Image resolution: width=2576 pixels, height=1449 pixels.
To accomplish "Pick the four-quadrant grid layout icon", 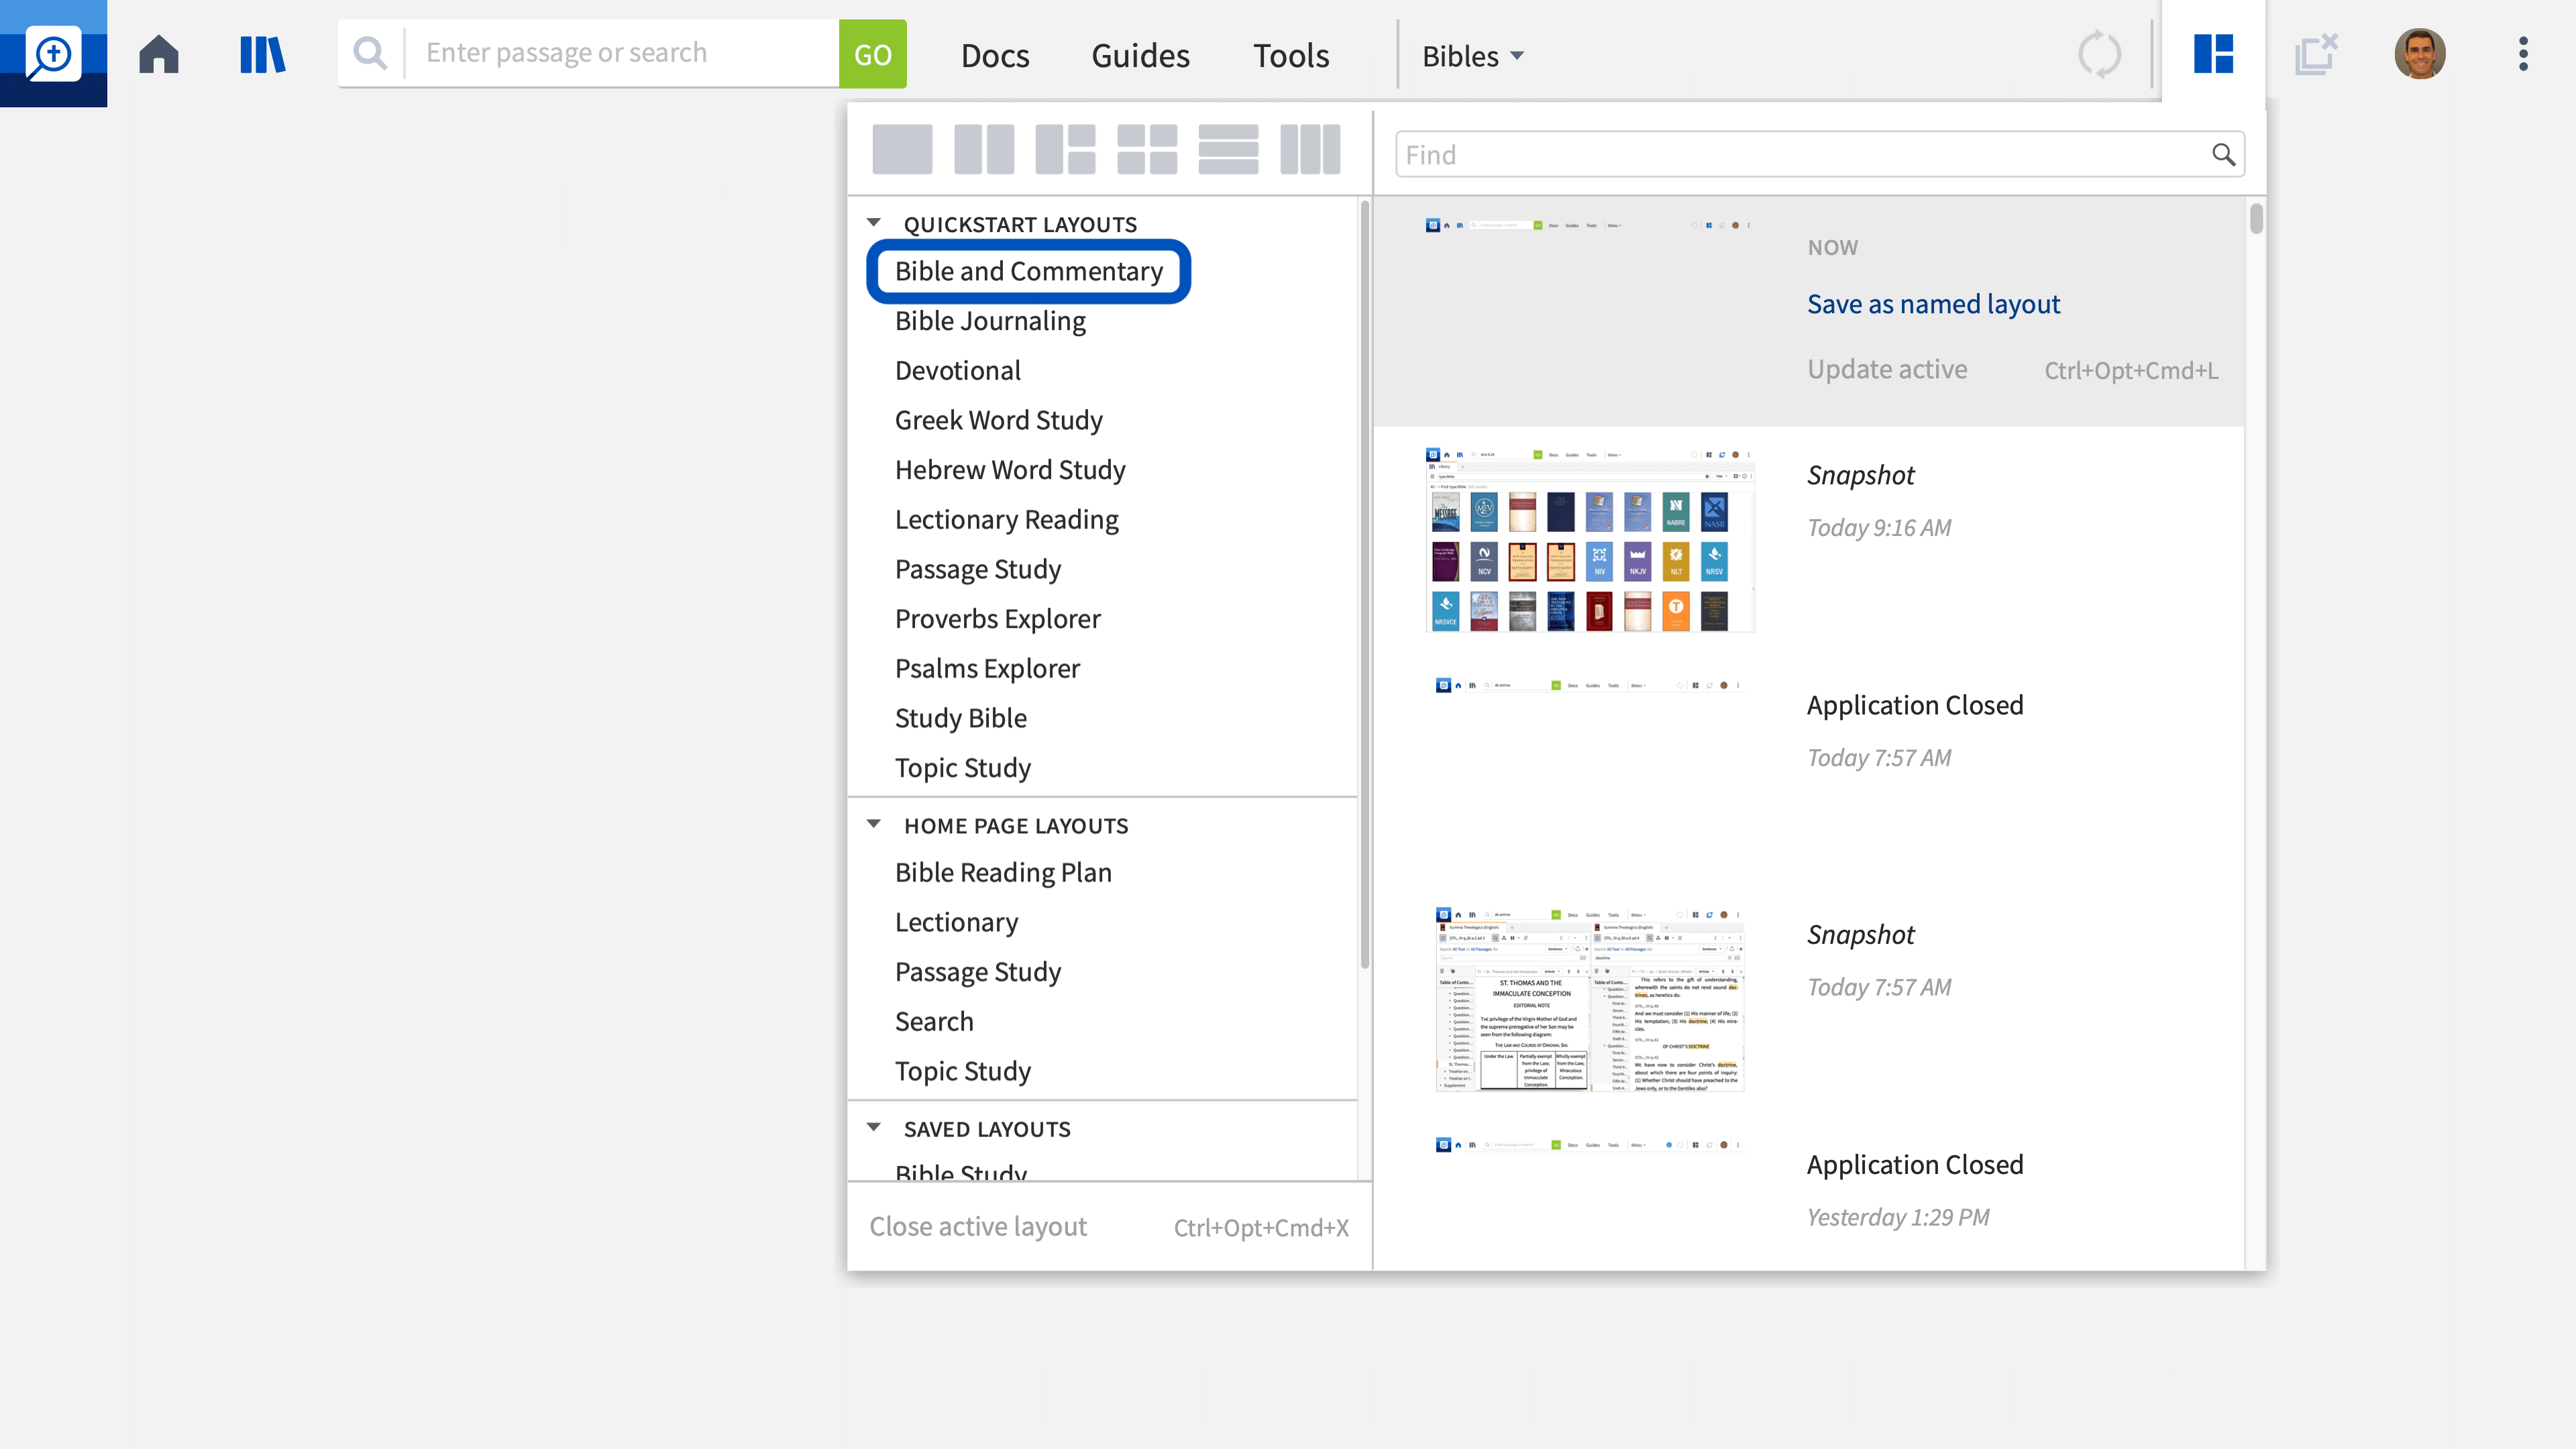I will pos(1146,150).
